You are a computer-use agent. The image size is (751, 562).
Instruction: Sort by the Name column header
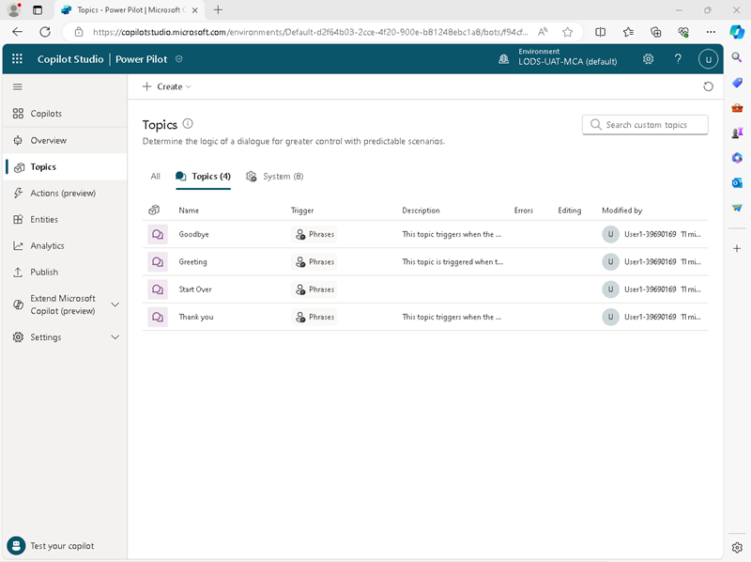[189, 211]
